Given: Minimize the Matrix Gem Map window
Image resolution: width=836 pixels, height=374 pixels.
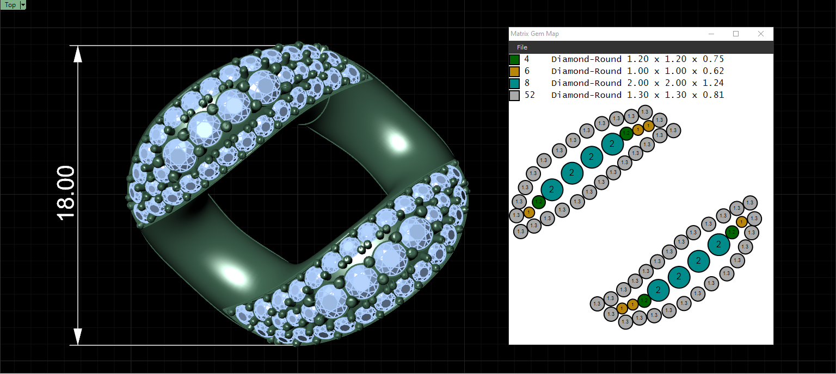Looking at the screenshot, I should click(711, 34).
